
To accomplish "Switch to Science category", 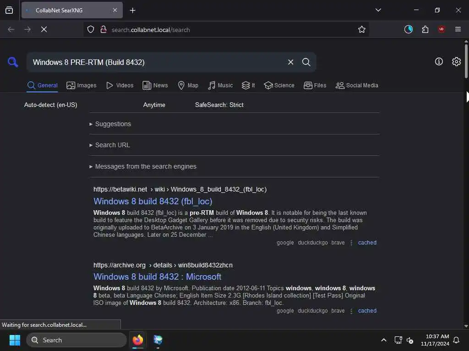I will coord(279,85).
